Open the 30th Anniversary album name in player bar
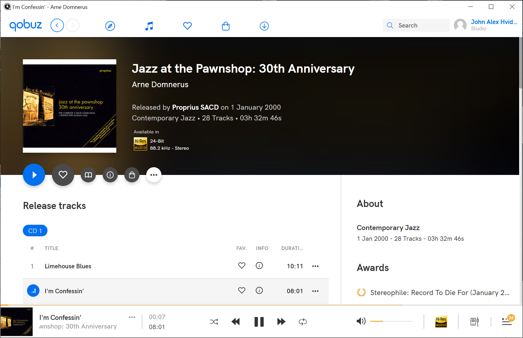The image size is (523, 338). coord(78,326)
